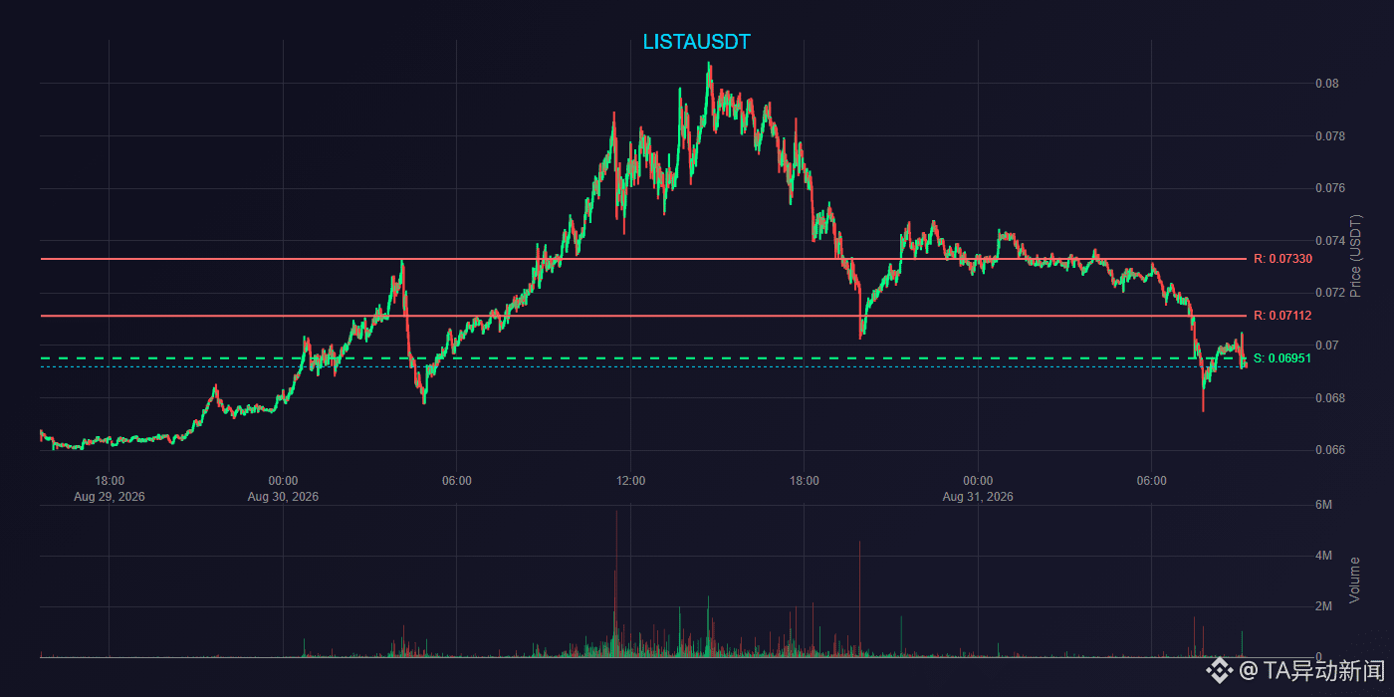Click the 0.076 price axis label

click(1329, 188)
